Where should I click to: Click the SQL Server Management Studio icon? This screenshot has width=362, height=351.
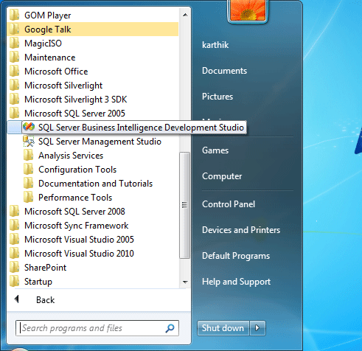[29, 142]
